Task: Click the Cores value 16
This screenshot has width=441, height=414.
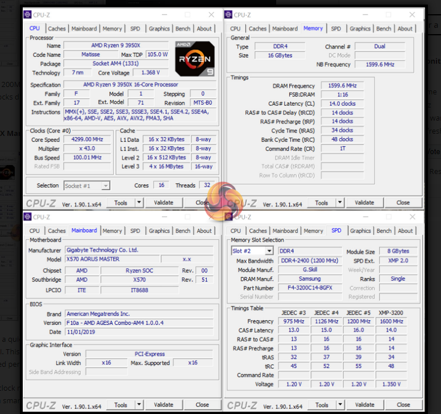Action: [x=161, y=185]
